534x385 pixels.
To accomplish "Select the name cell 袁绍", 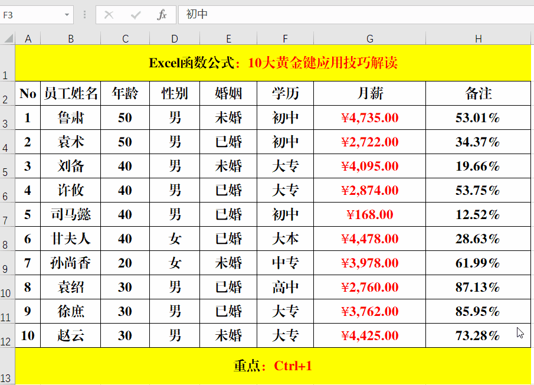I will pyautogui.click(x=70, y=287).
